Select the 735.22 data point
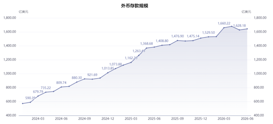Screen dimensions: 273x124 click(46, 92)
